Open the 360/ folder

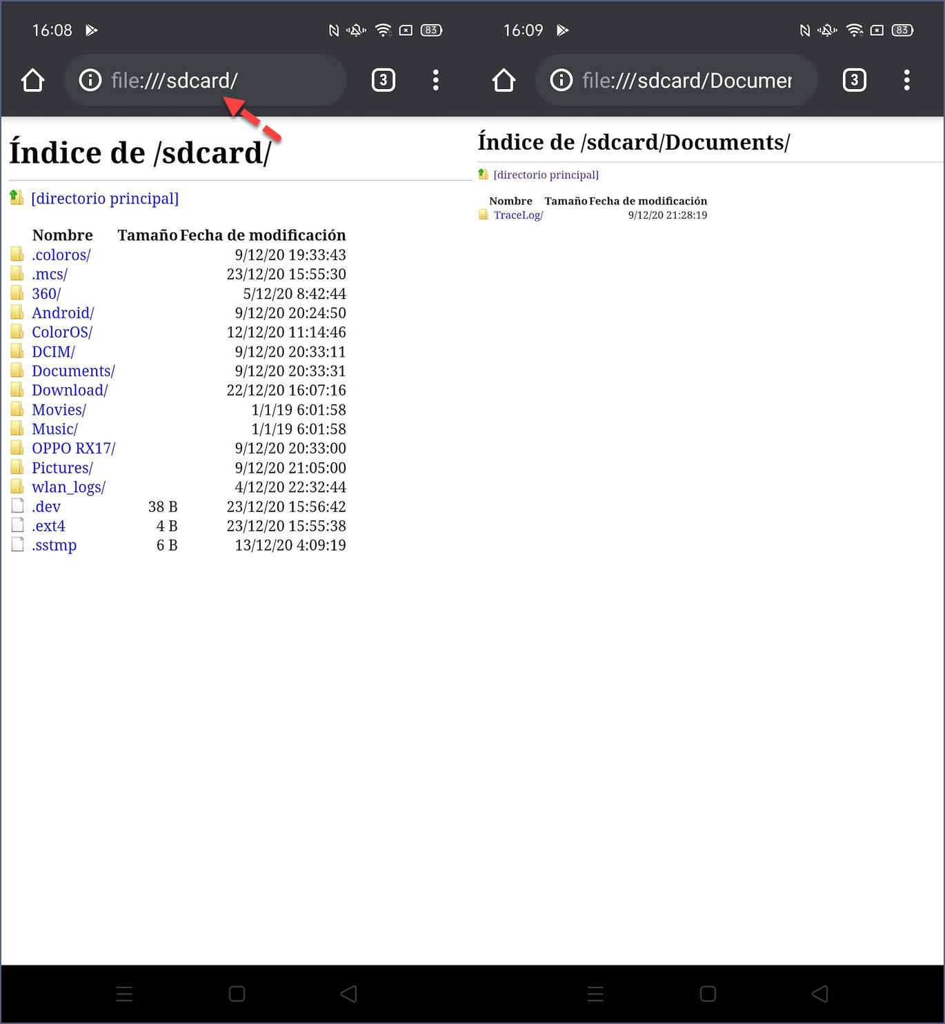46,293
